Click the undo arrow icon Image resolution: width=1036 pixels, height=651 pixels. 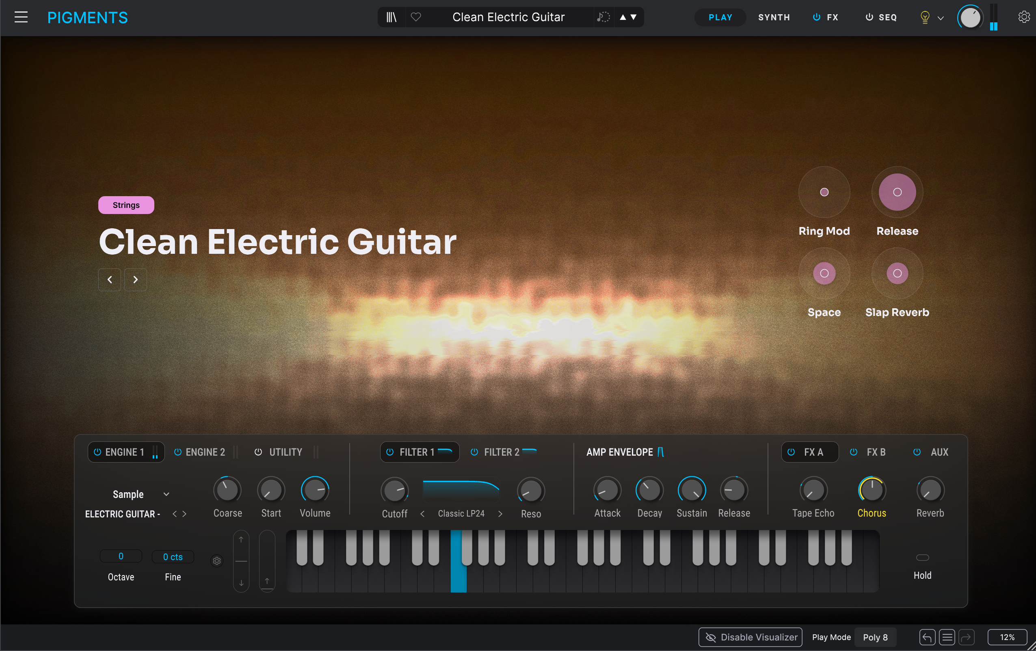tap(927, 637)
